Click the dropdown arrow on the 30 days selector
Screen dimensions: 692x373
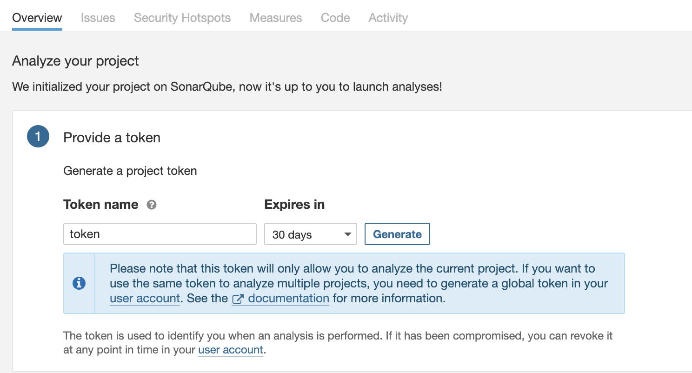(x=348, y=234)
